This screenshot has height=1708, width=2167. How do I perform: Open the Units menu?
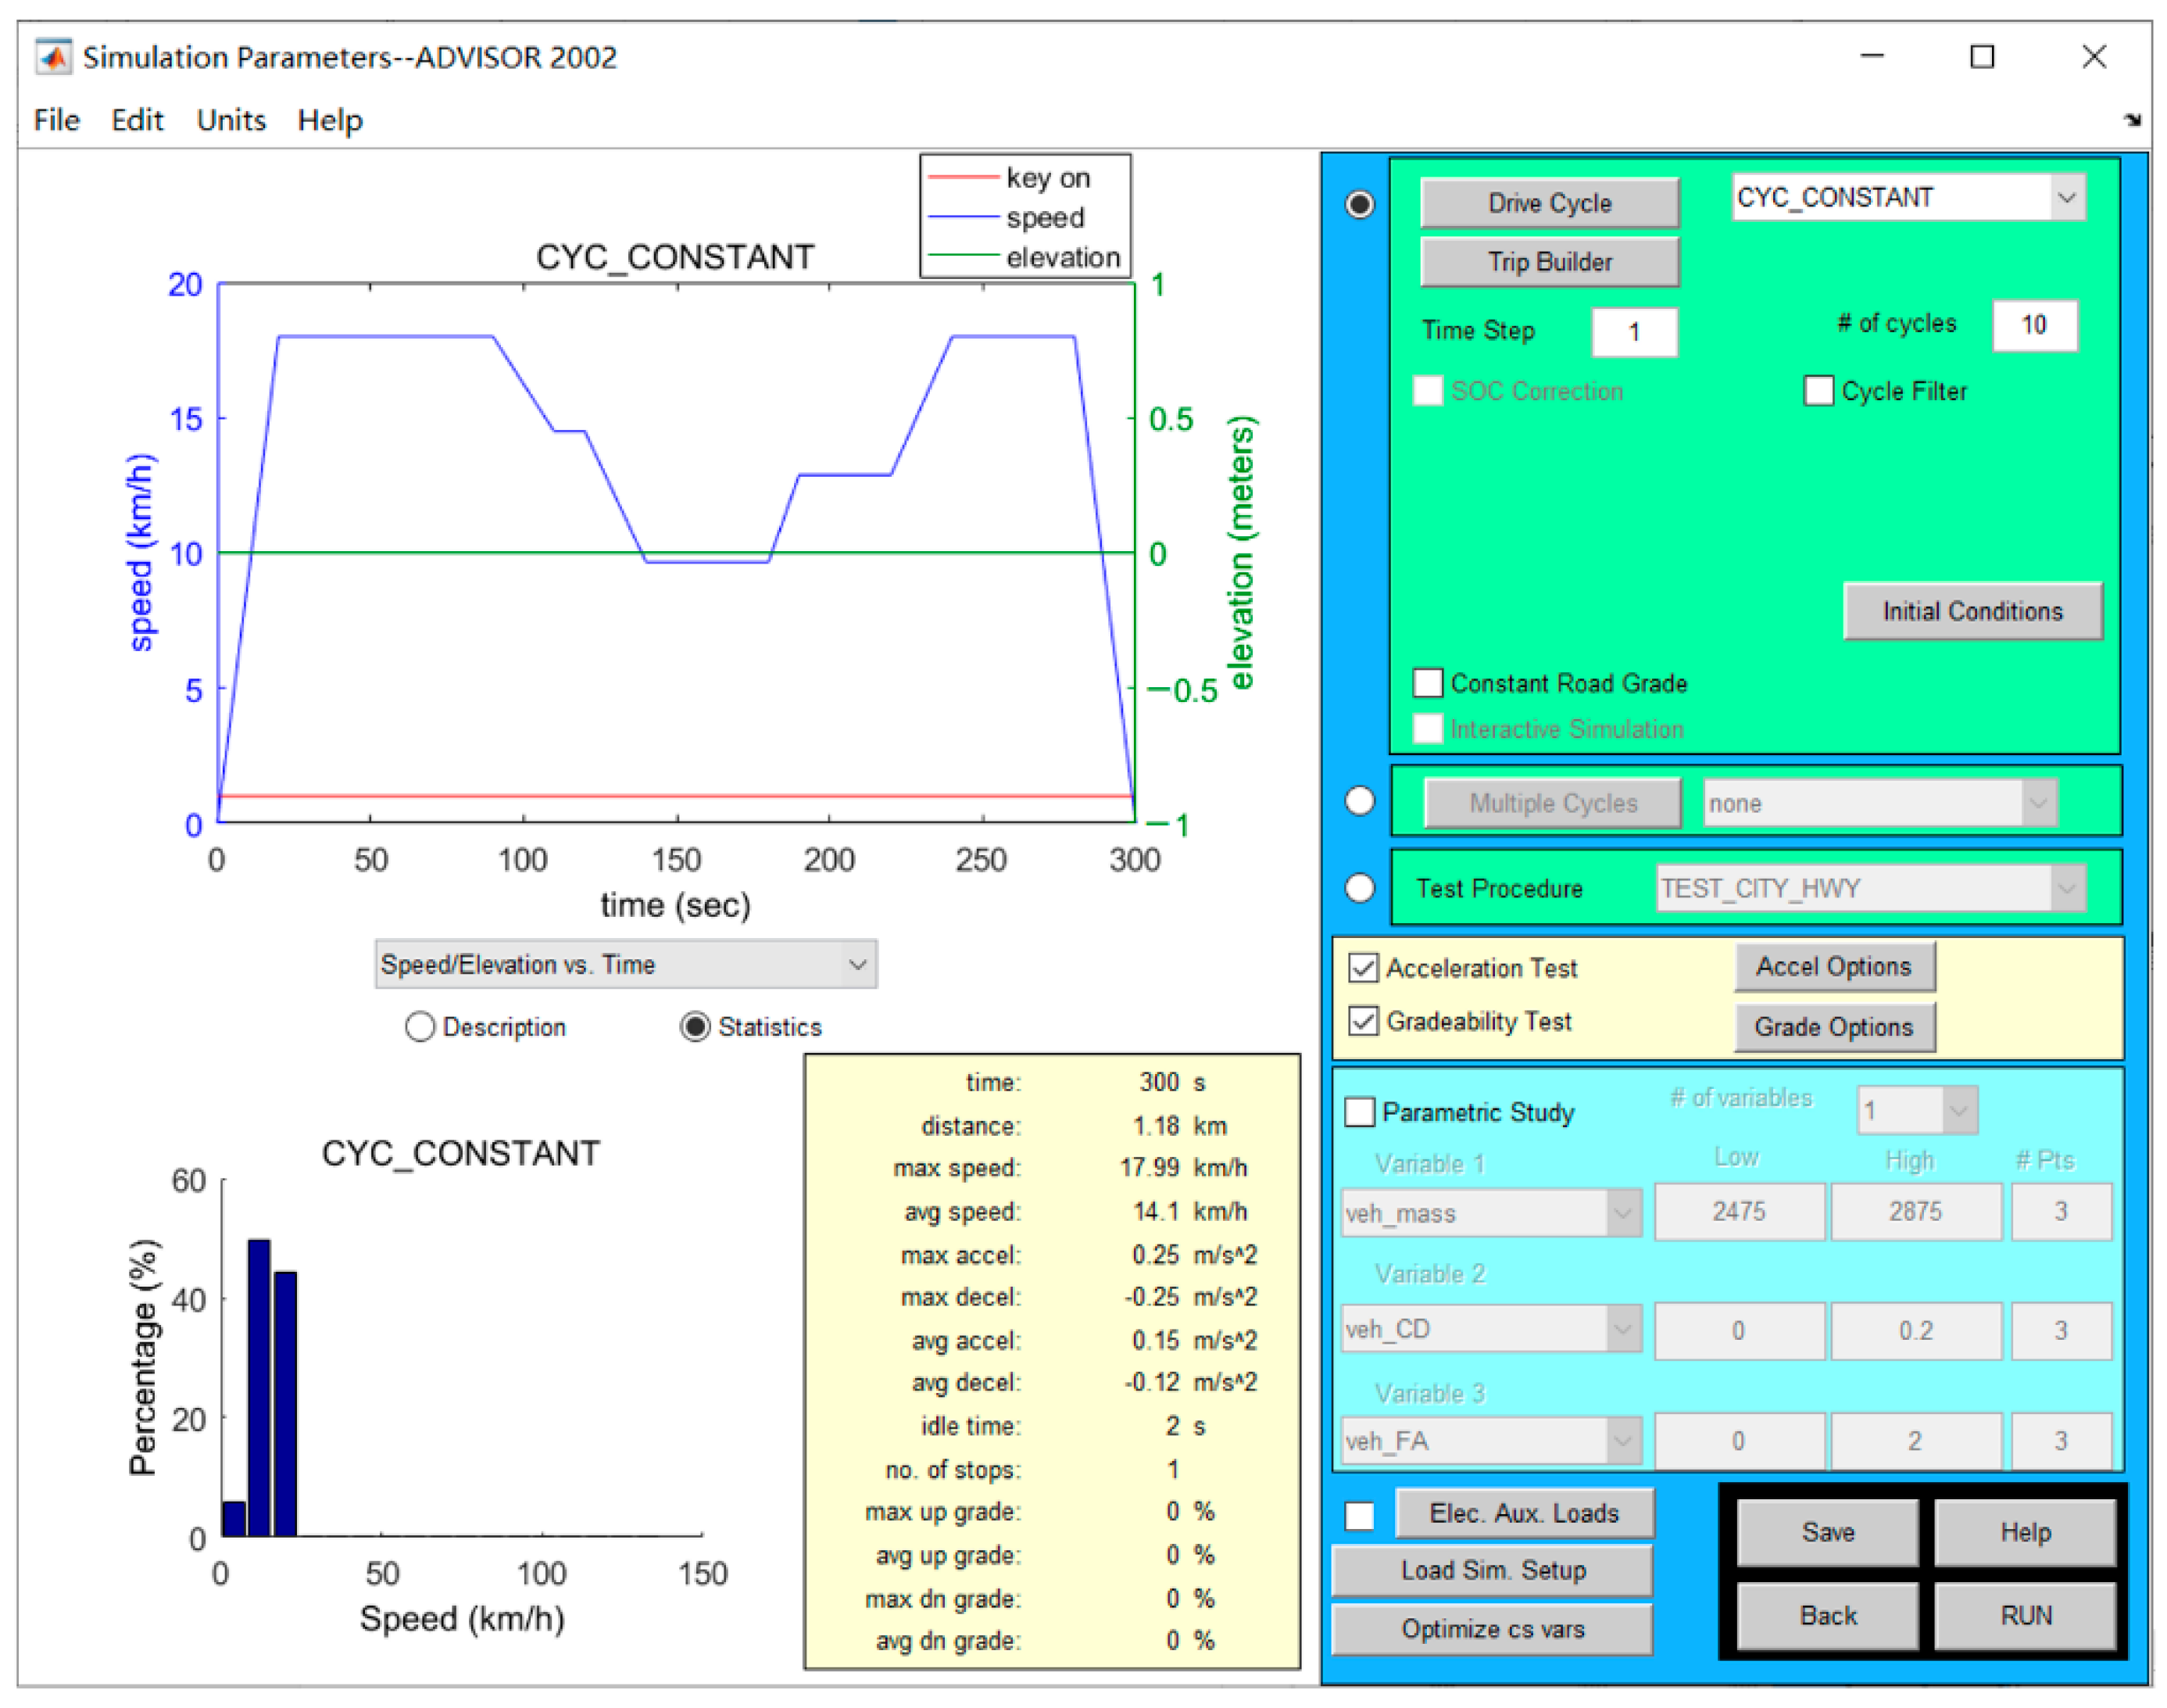click(231, 120)
